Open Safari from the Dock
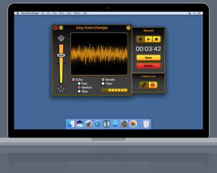The height and width of the screenshot is (173, 217). [x=98, y=124]
